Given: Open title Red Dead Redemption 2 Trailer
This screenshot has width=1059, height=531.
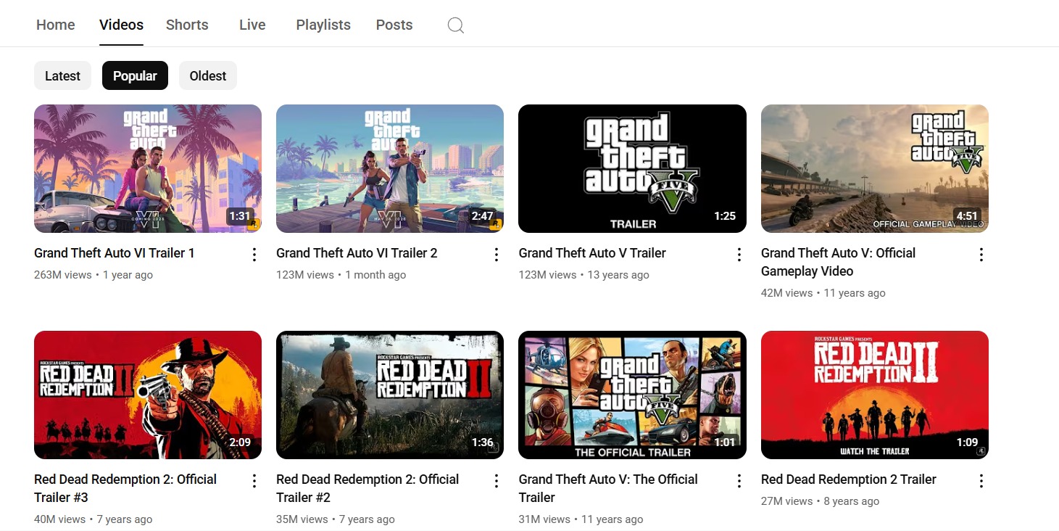Looking at the screenshot, I should tap(849, 479).
